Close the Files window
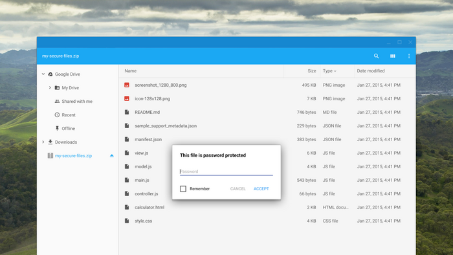Viewport: 453px width, 255px height. (410, 42)
